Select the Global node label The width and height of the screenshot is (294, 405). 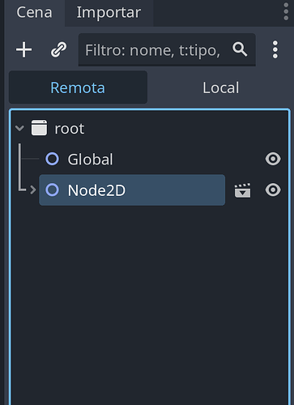click(x=90, y=159)
